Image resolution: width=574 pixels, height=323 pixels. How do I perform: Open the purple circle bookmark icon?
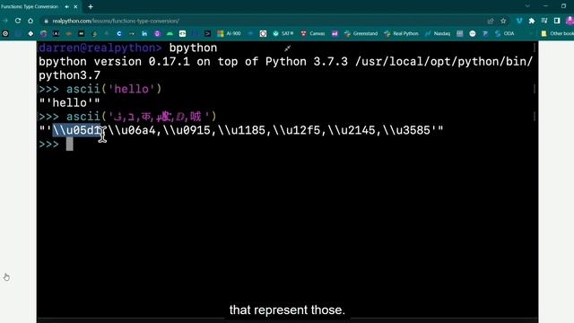157,33
